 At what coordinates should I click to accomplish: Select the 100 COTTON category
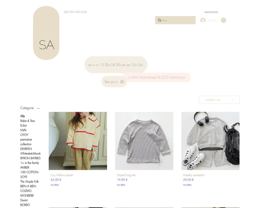[29, 172]
